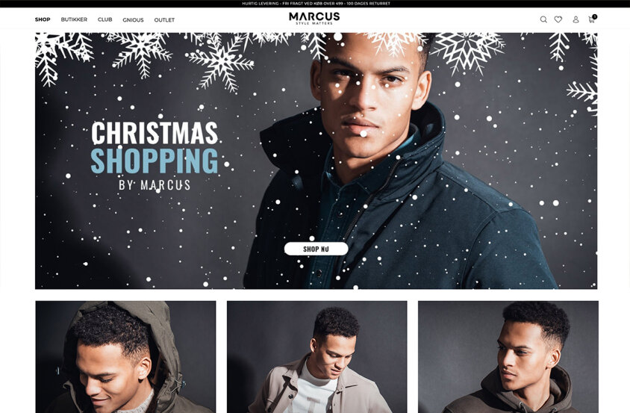Go home via the MARCUS logo
Image resolution: width=630 pixels, height=413 pixels.
tap(314, 18)
